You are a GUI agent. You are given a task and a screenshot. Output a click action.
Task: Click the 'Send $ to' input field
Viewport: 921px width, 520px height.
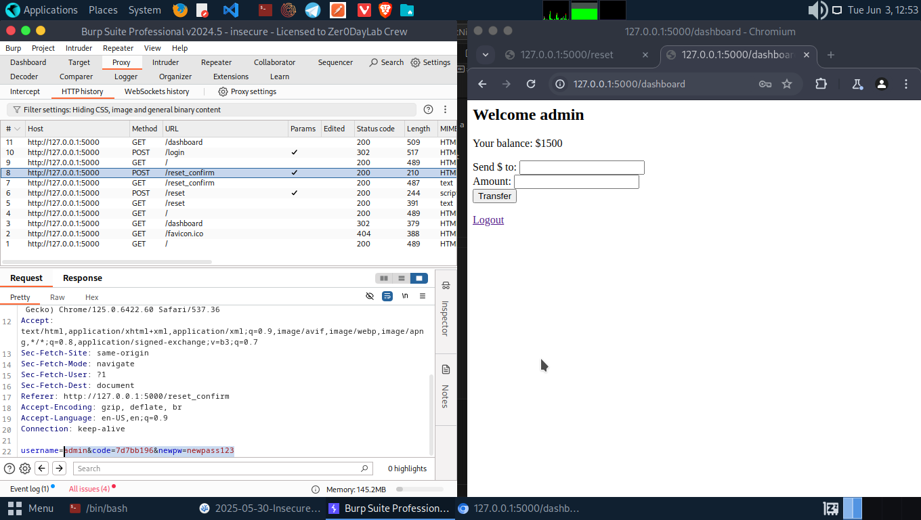pyautogui.click(x=582, y=167)
